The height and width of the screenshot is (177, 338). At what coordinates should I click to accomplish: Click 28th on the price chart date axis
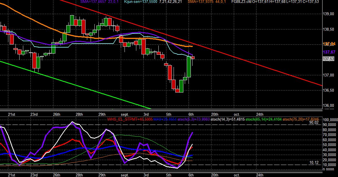coord(79,114)
